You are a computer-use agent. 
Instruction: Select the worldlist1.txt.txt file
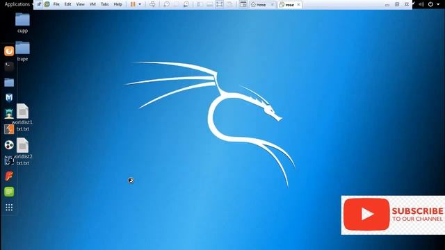point(22,117)
